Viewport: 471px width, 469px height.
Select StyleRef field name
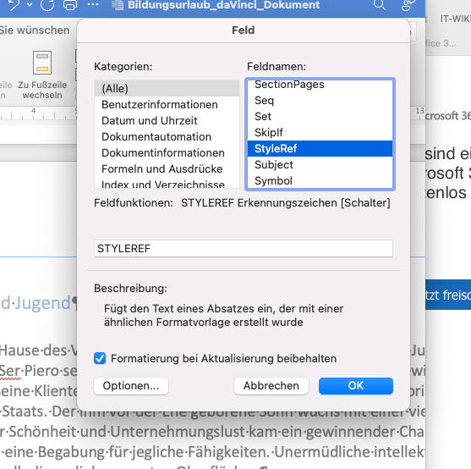(x=320, y=148)
